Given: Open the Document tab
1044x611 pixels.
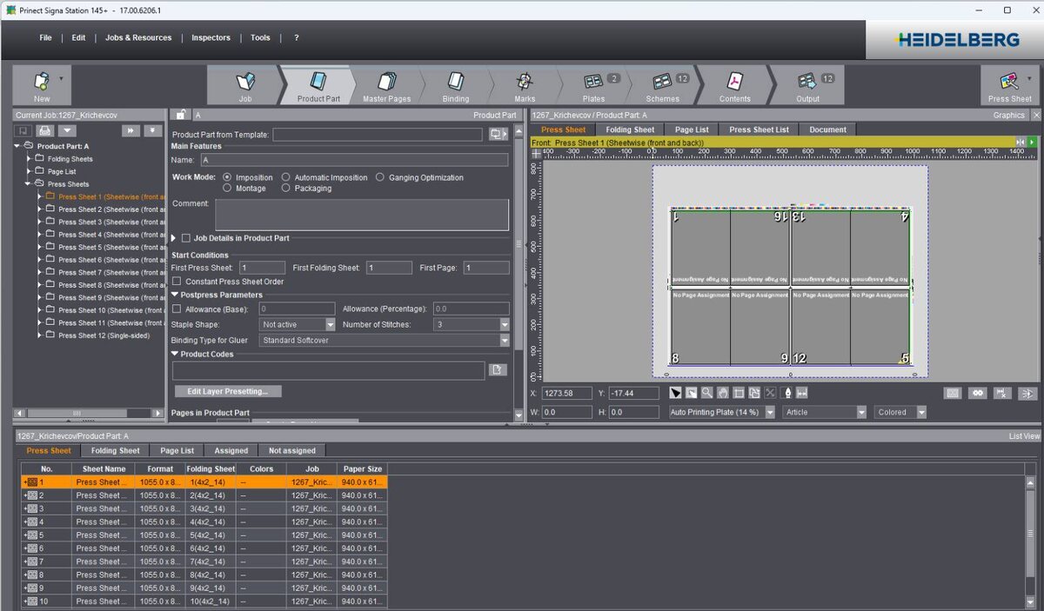Looking at the screenshot, I should 827,130.
